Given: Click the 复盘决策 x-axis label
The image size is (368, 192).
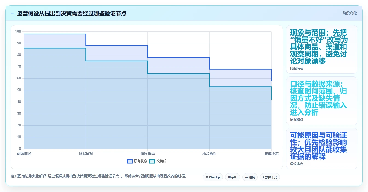Looking at the screenshot, I should coord(271,154).
